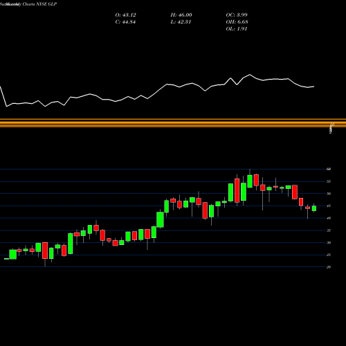This screenshot has height=346, width=346.
Task: Click the 'Charts NYSE GLP' chart title
Action: coord(39,4)
